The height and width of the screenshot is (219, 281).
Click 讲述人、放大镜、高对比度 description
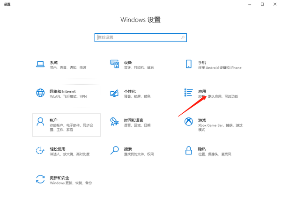69,154
